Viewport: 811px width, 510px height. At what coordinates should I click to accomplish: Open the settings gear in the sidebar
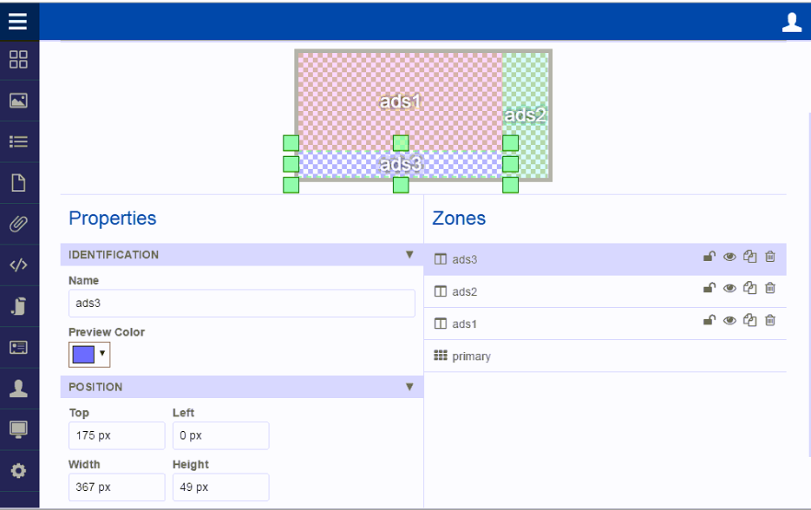point(18,470)
